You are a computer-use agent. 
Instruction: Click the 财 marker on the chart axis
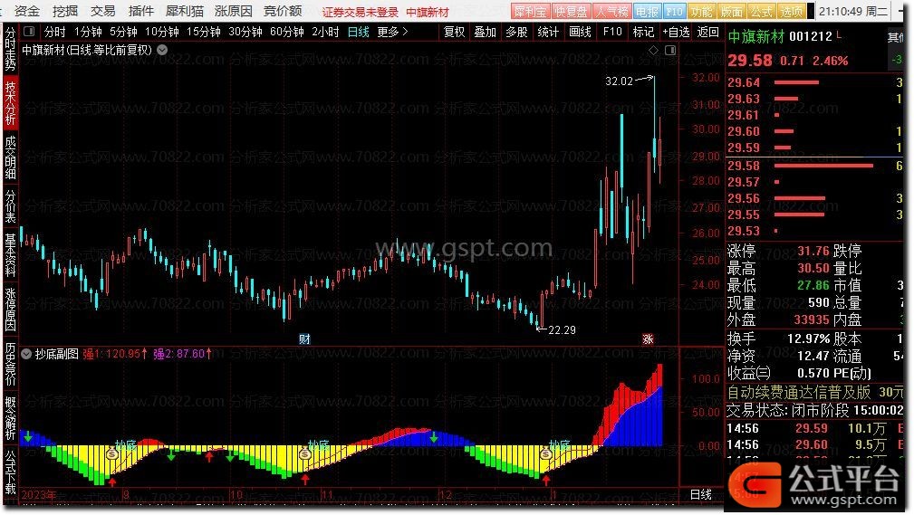click(x=304, y=339)
